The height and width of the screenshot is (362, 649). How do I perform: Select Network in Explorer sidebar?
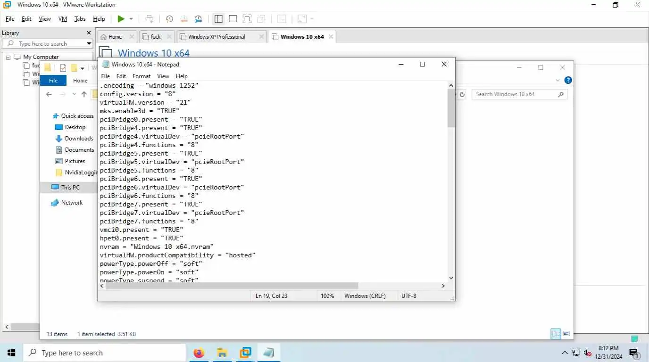[72, 203]
